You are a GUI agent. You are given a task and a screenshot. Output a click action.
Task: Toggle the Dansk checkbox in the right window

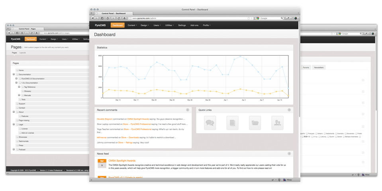[x=336, y=137]
